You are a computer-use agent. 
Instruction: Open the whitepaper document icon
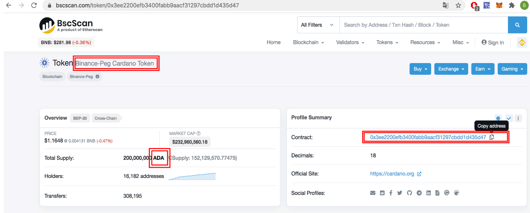tap(437, 193)
